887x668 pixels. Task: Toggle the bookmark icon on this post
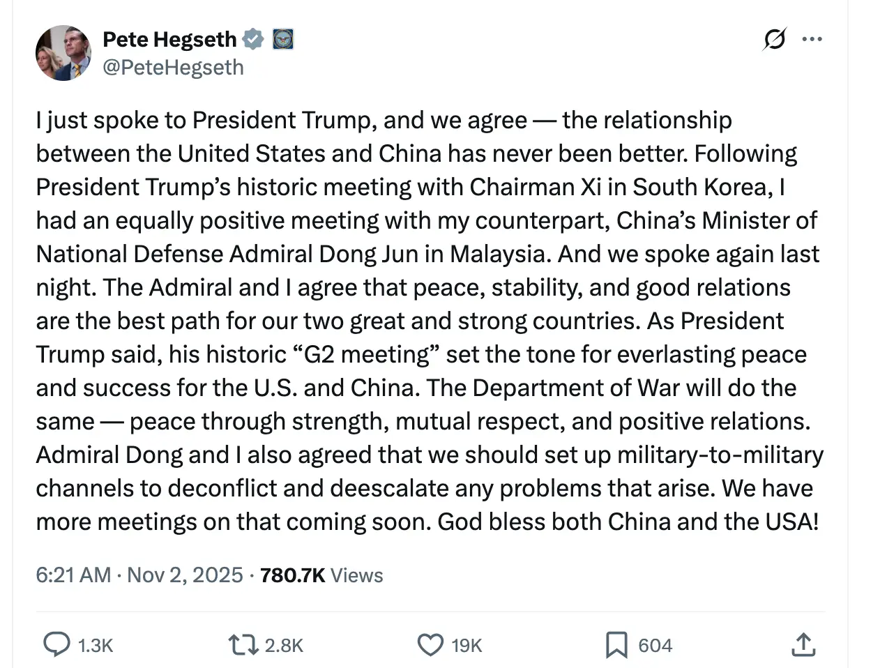(x=616, y=645)
